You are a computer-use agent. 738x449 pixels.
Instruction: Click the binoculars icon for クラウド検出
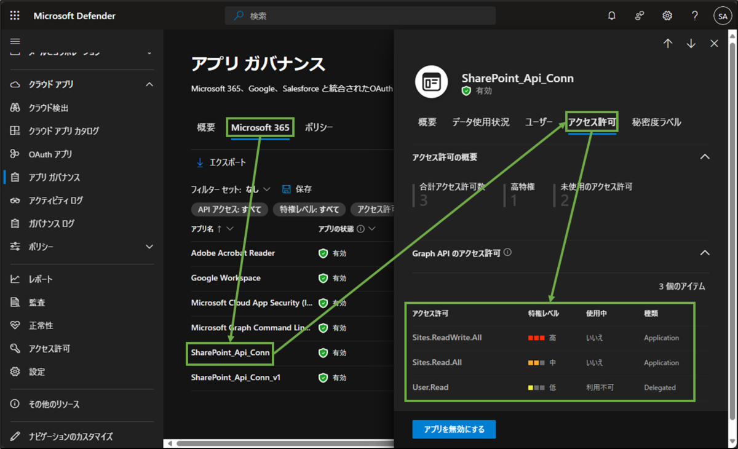coord(15,108)
